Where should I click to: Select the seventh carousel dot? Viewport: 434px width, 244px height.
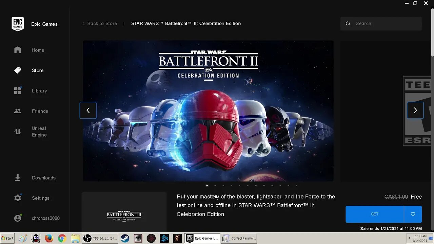256,185
